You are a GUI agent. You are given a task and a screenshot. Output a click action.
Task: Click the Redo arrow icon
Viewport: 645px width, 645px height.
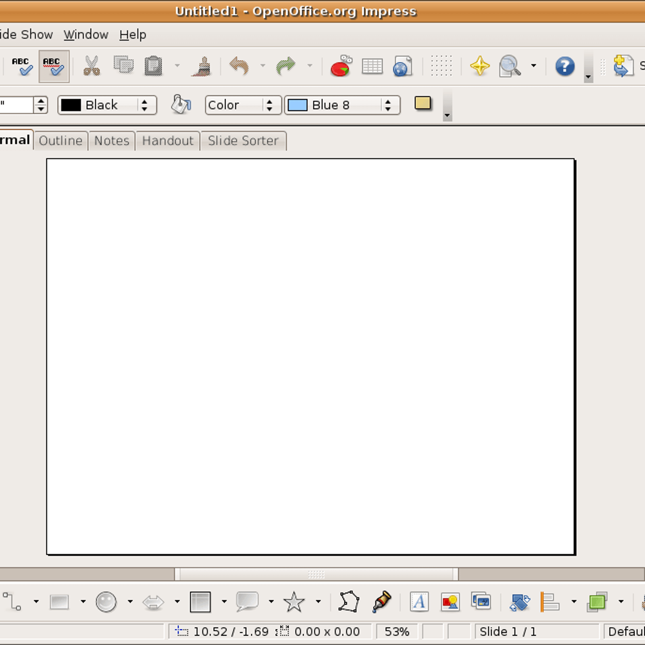pyautogui.click(x=286, y=66)
